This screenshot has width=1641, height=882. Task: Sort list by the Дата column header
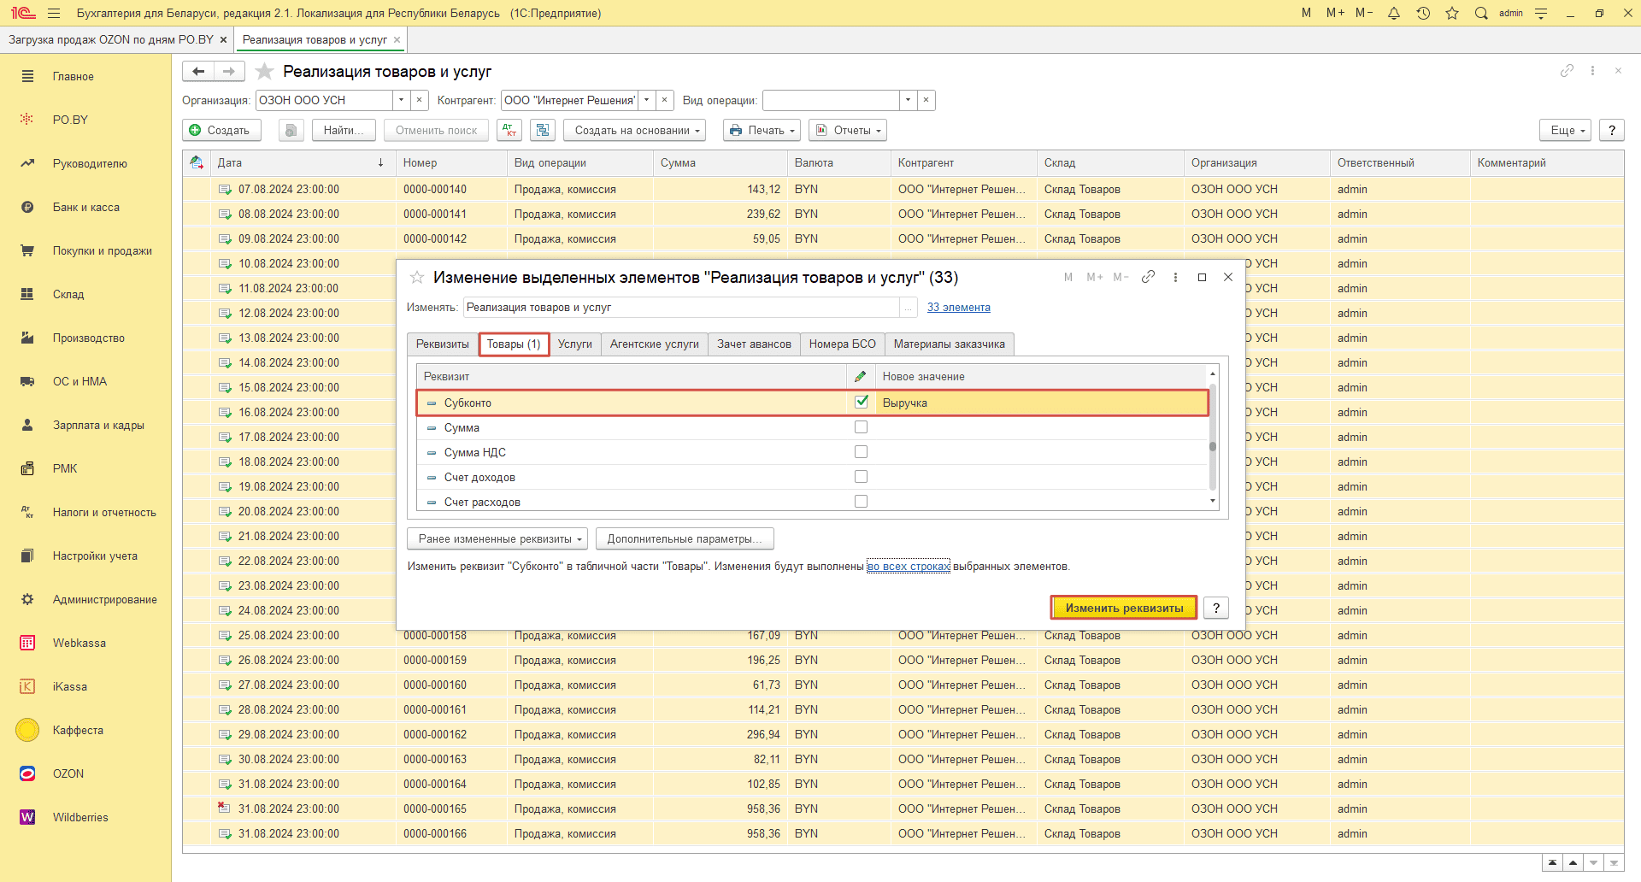click(x=303, y=162)
